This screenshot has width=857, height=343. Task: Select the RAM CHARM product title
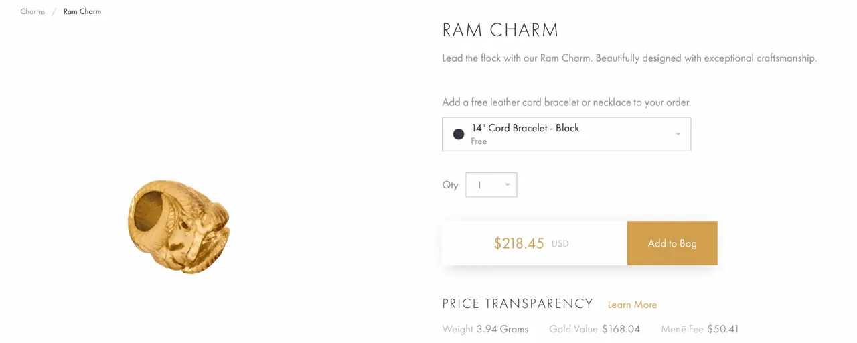pos(500,30)
